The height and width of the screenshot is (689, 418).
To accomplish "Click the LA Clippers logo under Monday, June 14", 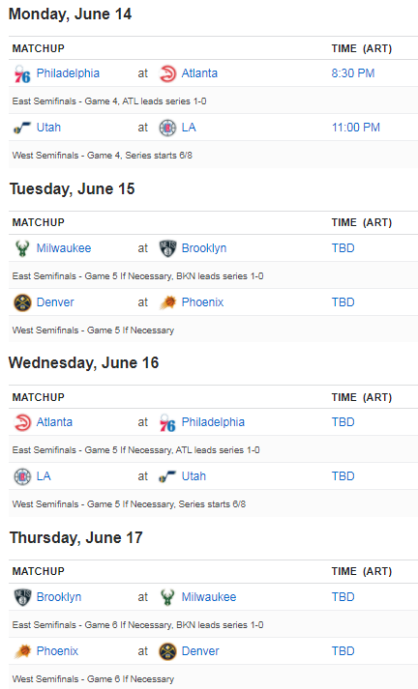I will click(x=167, y=128).
